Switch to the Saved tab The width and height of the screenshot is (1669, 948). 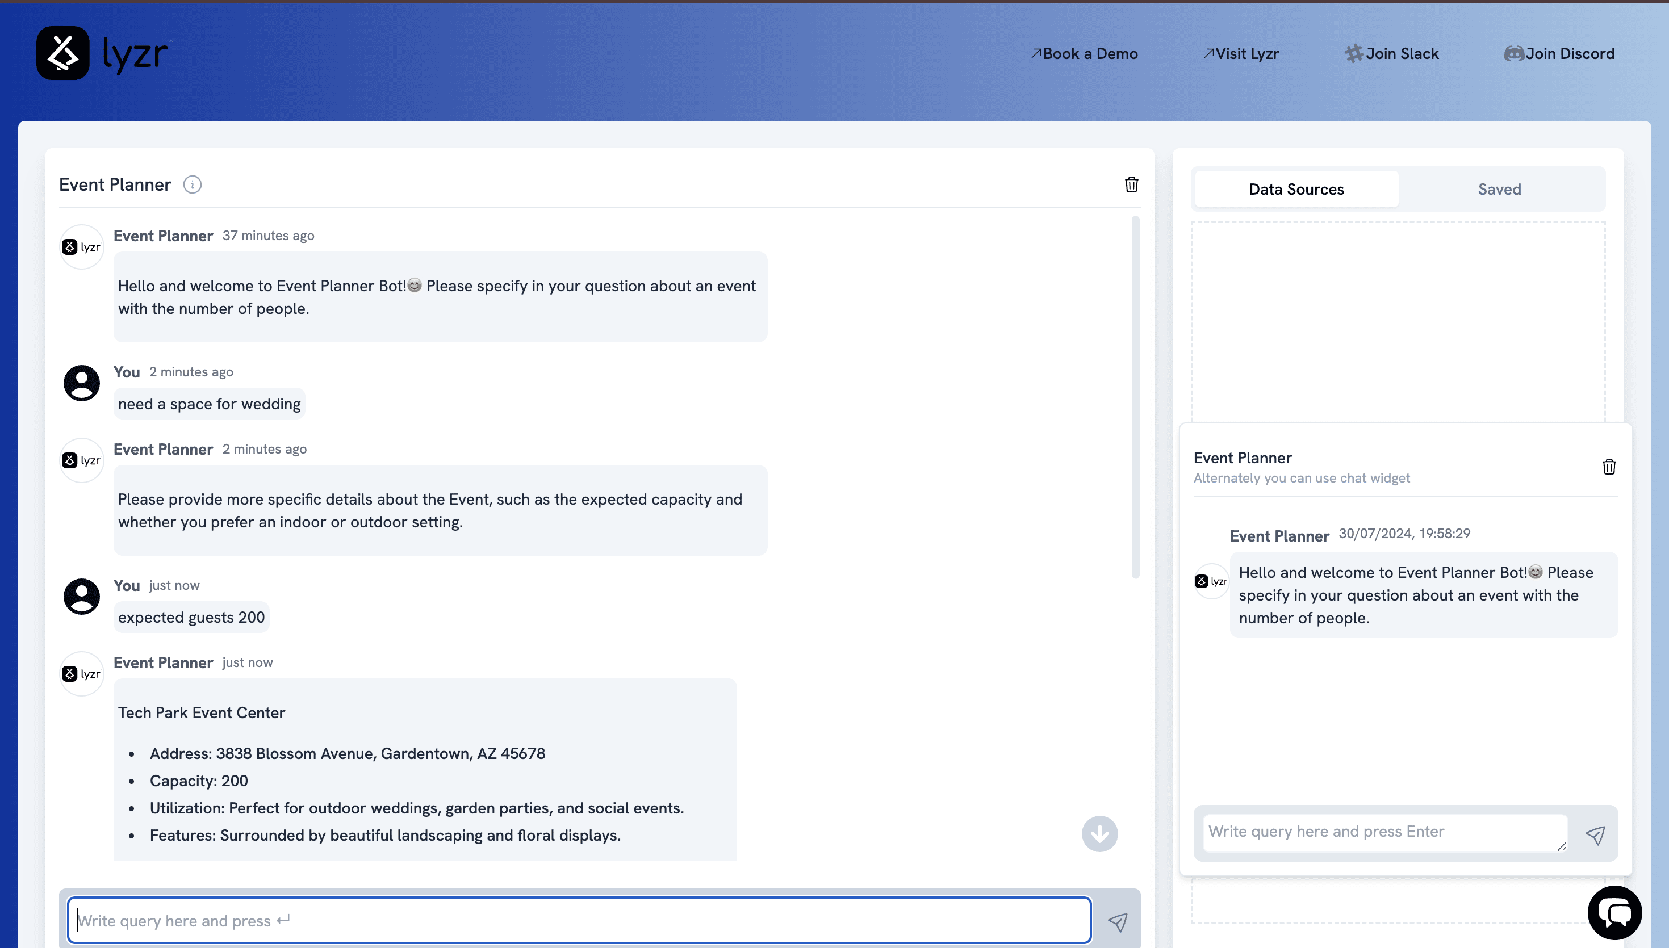pyautogui.click(x=1499, y=190)
